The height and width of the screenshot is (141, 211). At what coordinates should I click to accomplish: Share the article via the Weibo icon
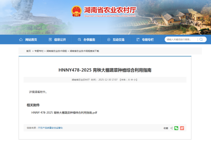182,128
